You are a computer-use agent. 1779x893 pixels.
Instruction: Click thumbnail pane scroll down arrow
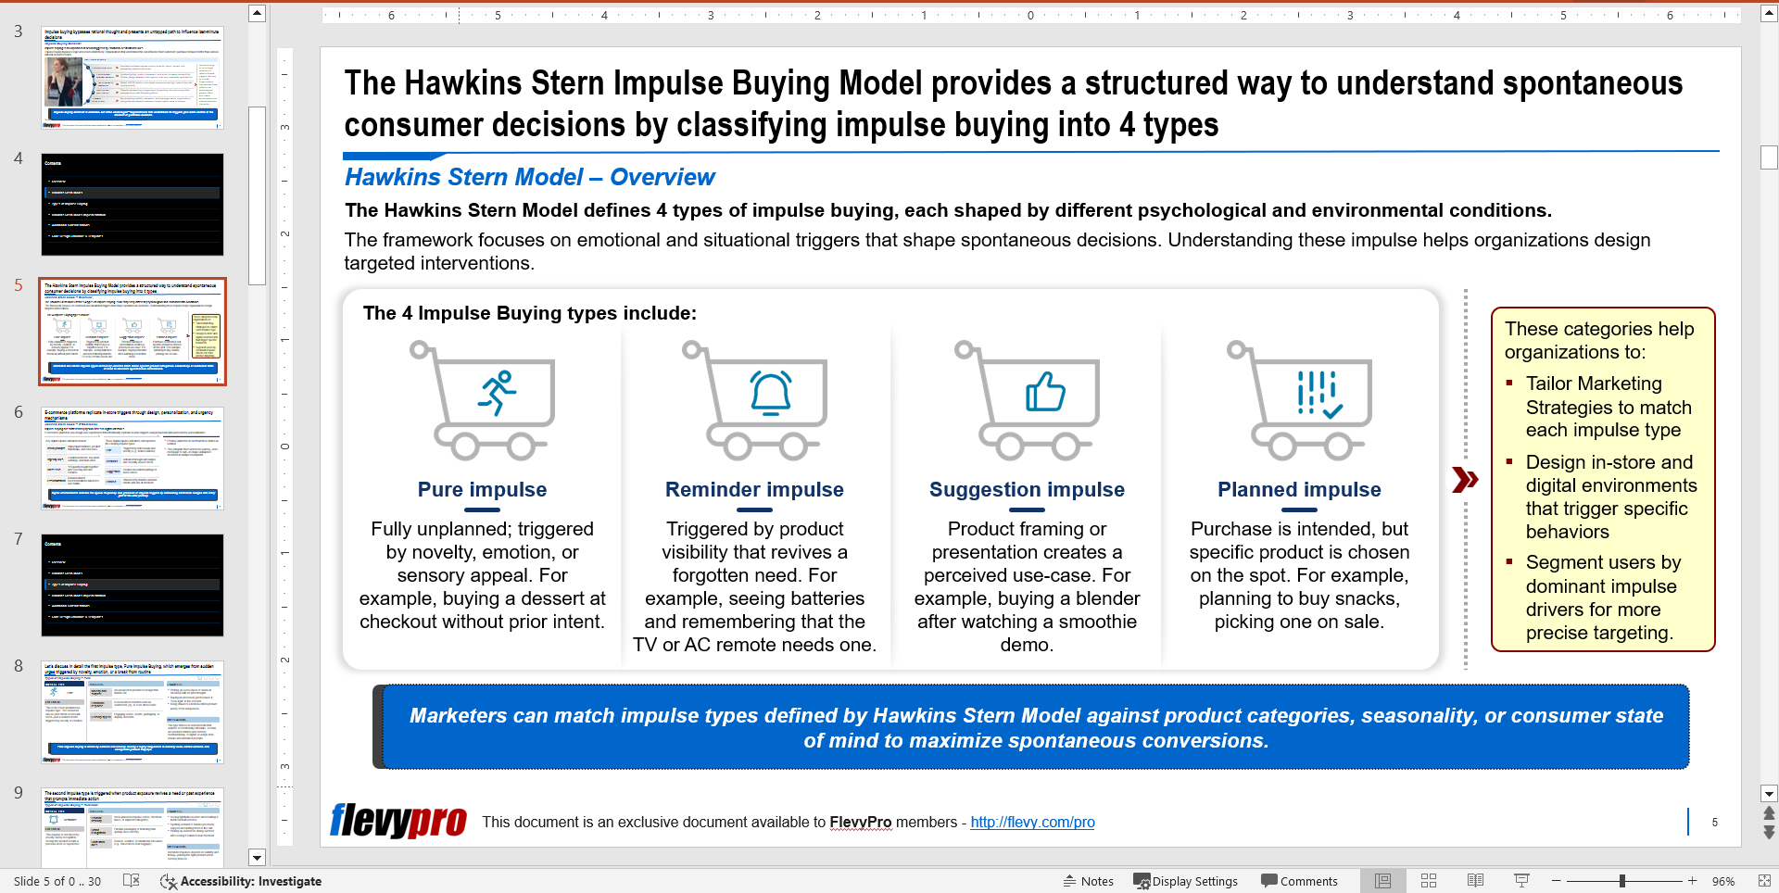pyautogui.click(x=258, y=858)
